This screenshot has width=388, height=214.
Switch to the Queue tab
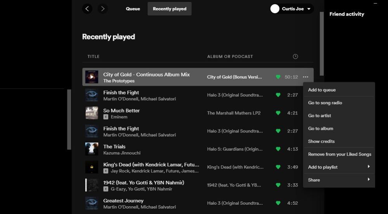point(133,9)
